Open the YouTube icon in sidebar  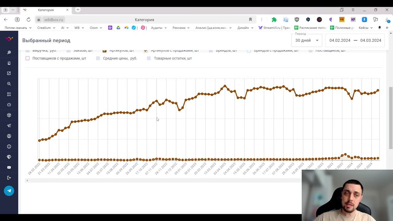pos(9,168)
